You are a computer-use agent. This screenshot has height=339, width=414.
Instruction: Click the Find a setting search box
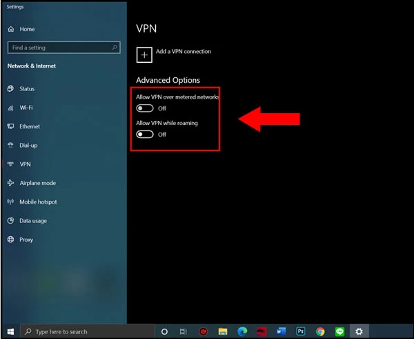61,48
